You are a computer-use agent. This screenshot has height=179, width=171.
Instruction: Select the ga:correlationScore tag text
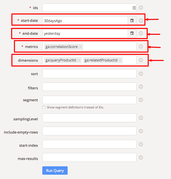tap(62, 47)
